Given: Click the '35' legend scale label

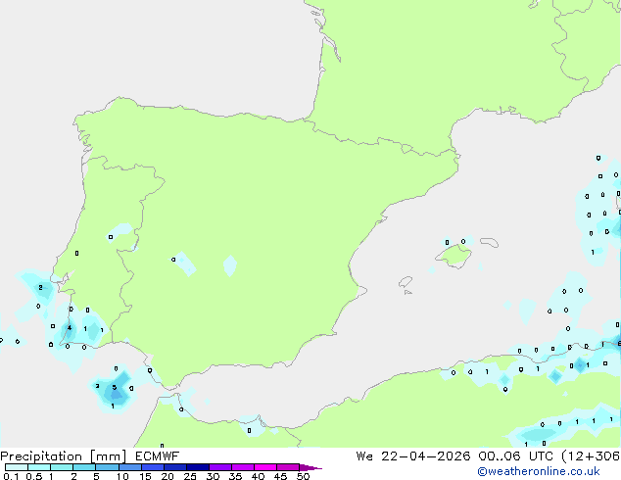Looking at the screenshot, I should (235, 476).
